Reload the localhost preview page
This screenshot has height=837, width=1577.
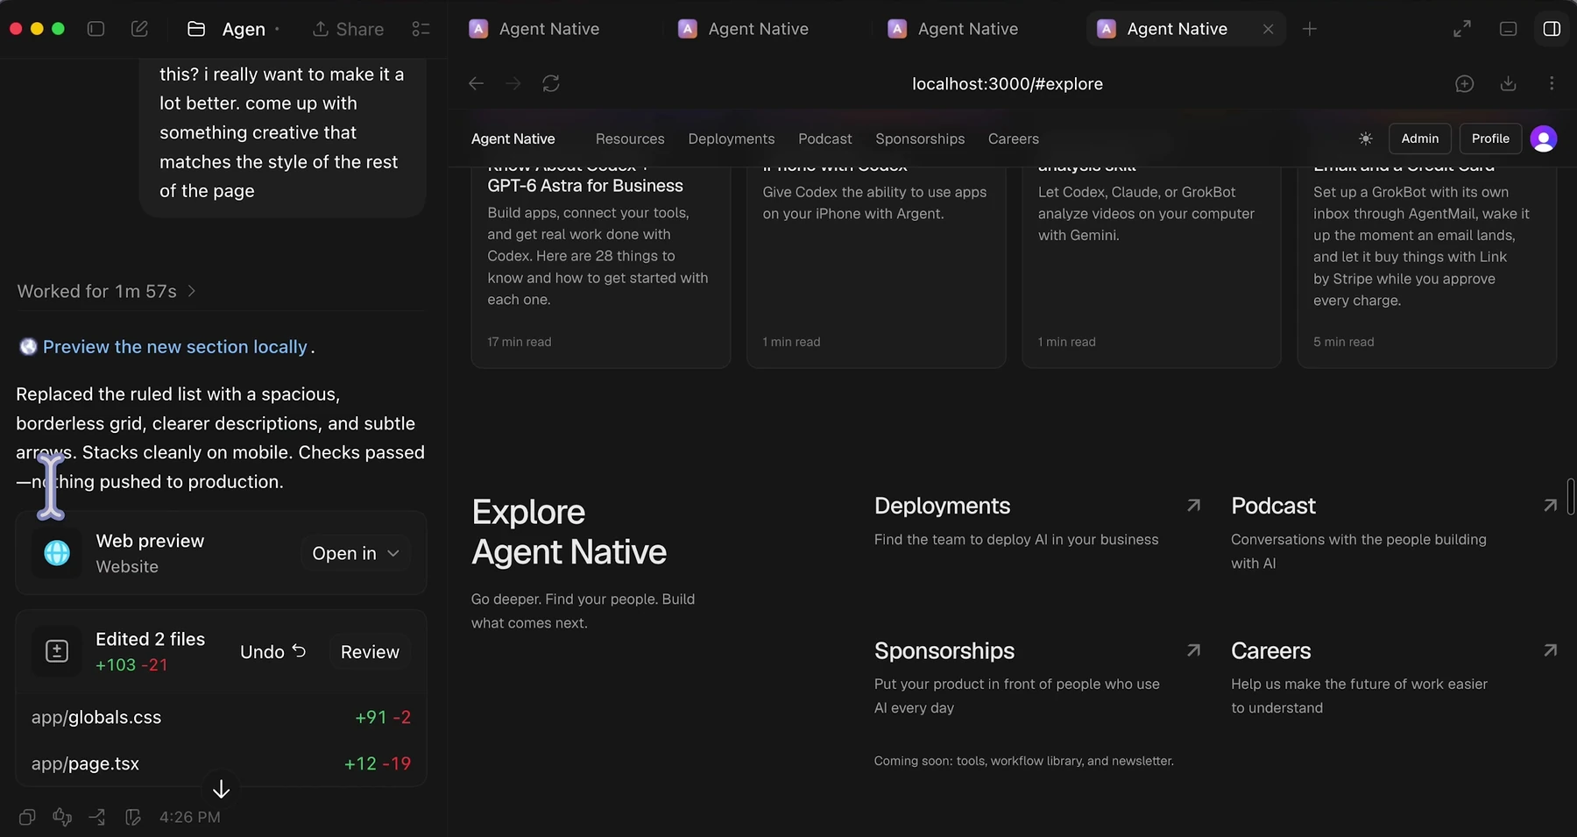pos(551,83)
